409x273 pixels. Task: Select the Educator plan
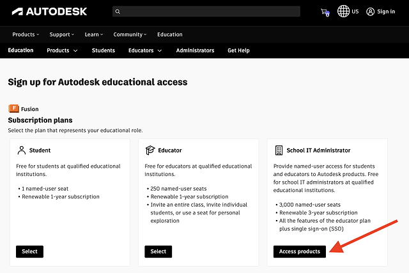158,251
